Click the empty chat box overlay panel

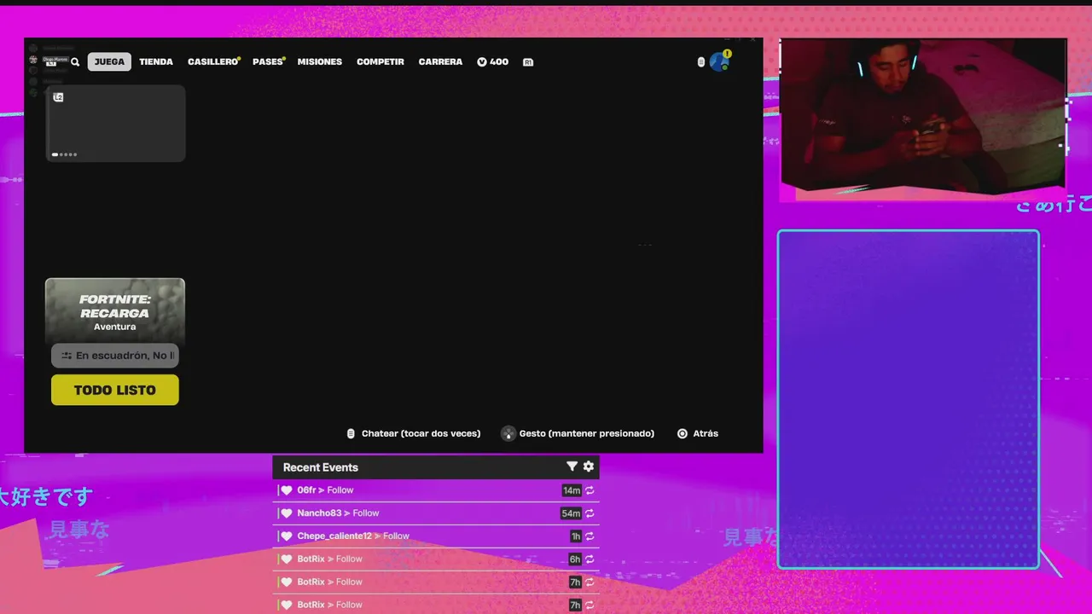click(908, 399)
